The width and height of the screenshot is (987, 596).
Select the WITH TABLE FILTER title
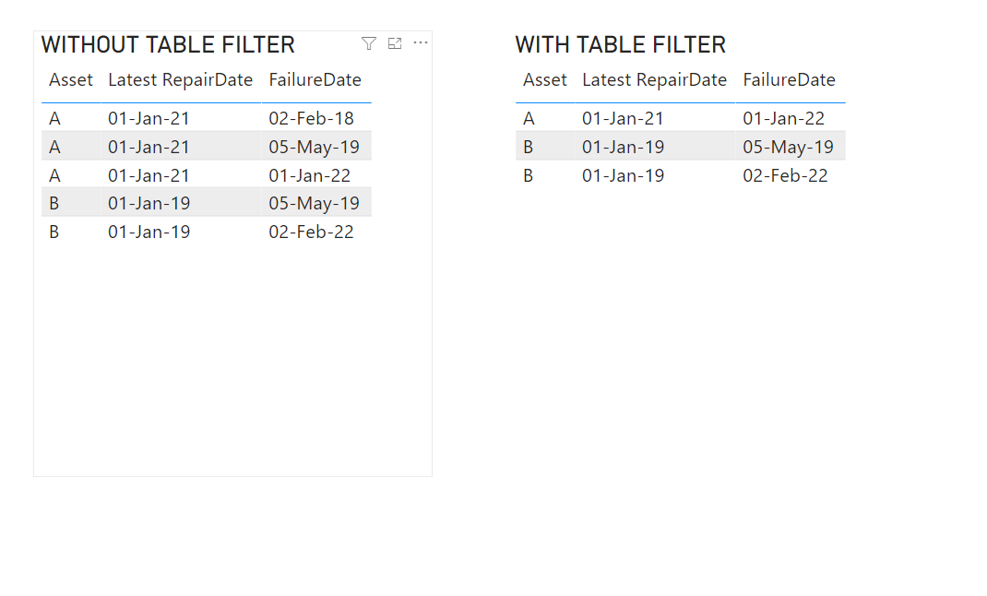tap(621, 44)
